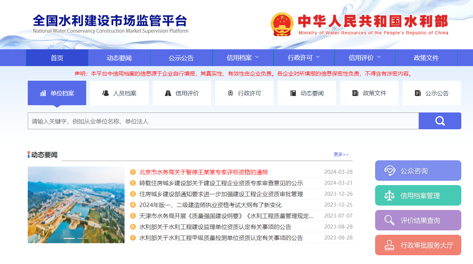Expand the 信用评价 navigation dropdown chevron
The image size is (473, 264).
pyautogui.click(x=378, y=57)
